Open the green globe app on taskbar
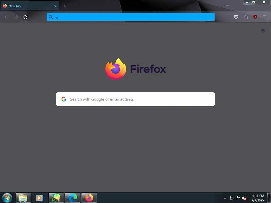This screenshot has height=203, width=271. (x=56, y=198)
